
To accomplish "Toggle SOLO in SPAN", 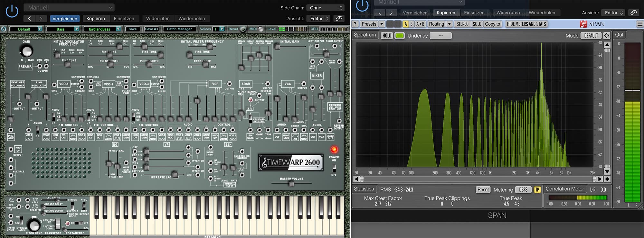I will point(477,24).
